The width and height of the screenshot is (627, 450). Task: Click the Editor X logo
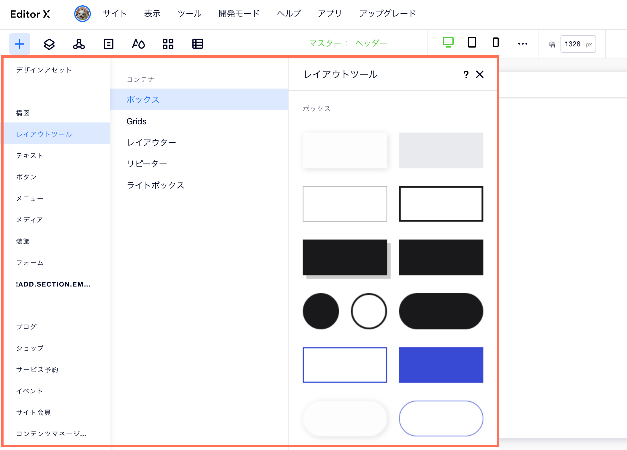click(x=30, y=14)
